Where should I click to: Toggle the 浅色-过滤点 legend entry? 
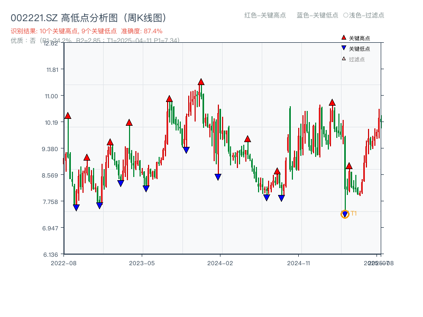(364, 16)
